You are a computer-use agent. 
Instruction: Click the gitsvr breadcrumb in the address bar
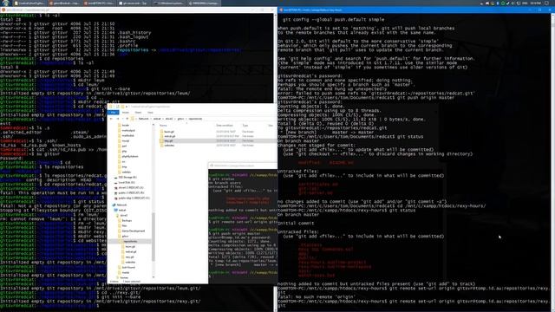[x=181, y=119]
